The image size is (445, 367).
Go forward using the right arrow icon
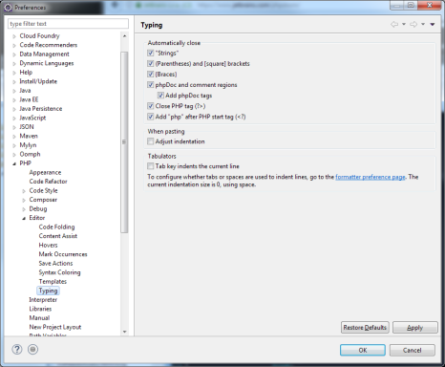click(x=413, y=24)
